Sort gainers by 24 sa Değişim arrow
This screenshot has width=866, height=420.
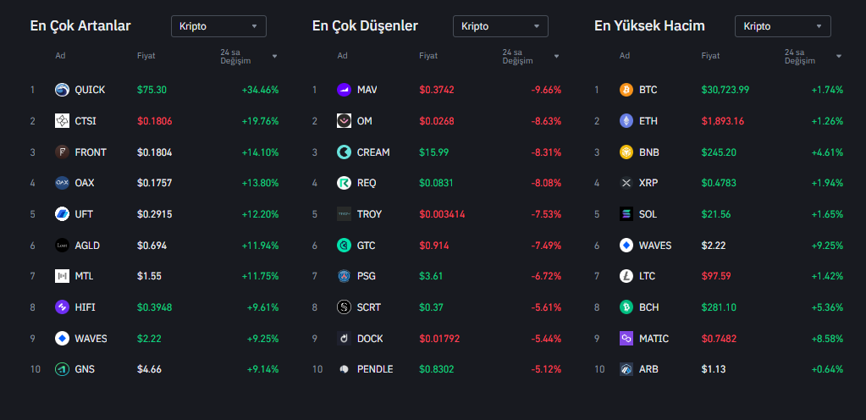point(274,57)
